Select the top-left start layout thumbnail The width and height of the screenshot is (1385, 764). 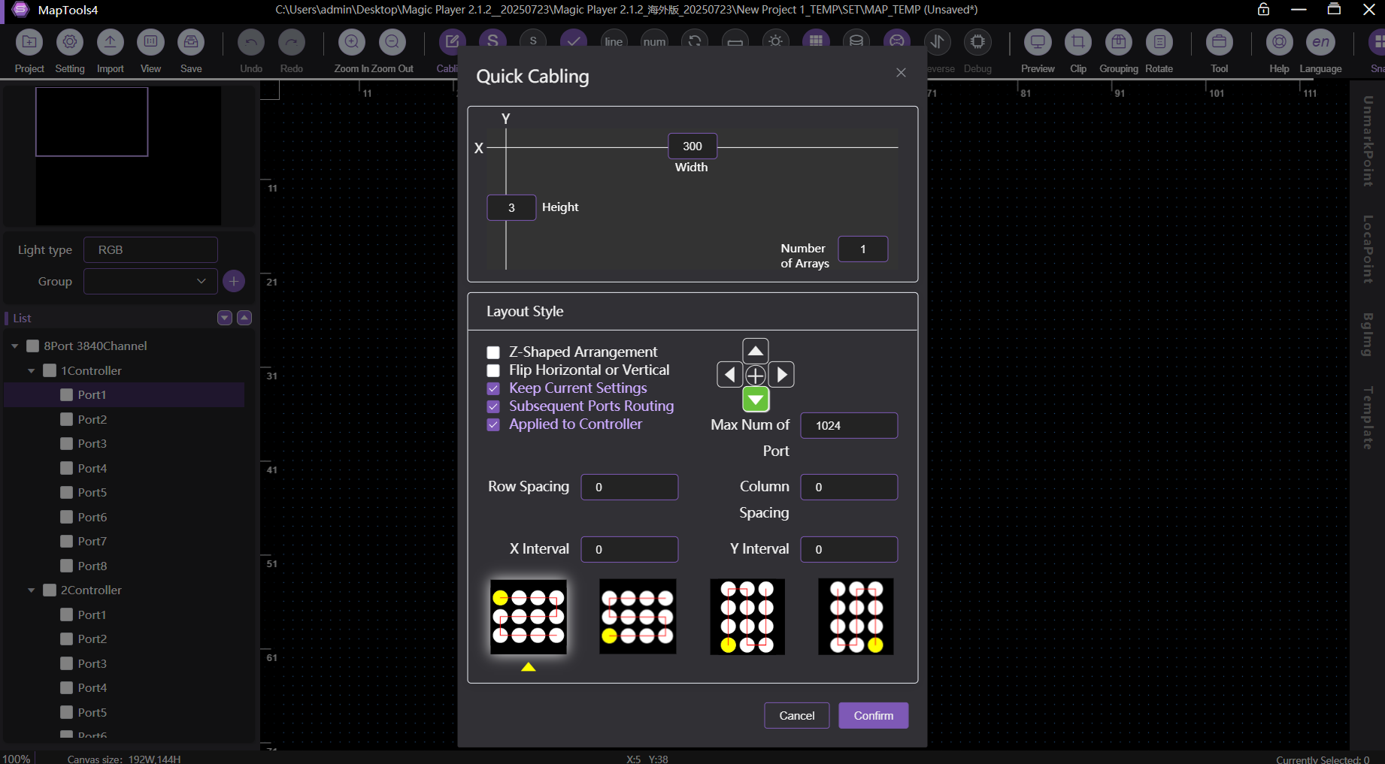click(x=529, y=617)
